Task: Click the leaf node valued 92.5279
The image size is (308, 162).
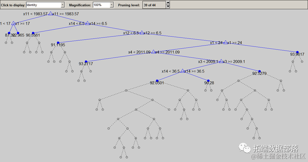Action: 259,71
